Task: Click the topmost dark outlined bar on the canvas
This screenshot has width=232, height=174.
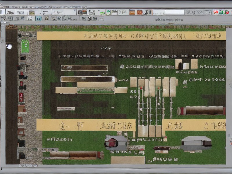Action: pos(84,68)
